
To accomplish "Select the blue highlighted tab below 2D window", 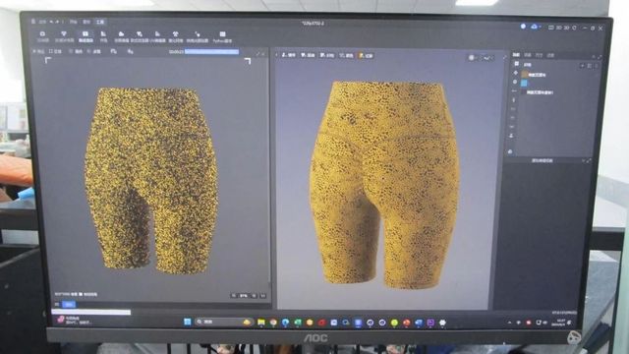I will coord(69,305).
